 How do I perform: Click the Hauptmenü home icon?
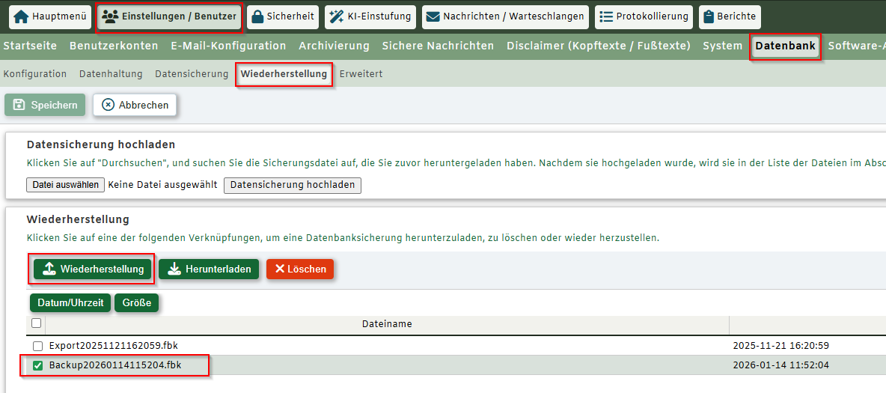[21, 16]
